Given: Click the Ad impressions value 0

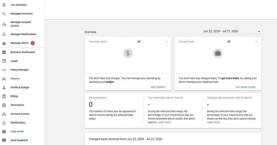Looking at the screenshot, I should click(90, 105).
